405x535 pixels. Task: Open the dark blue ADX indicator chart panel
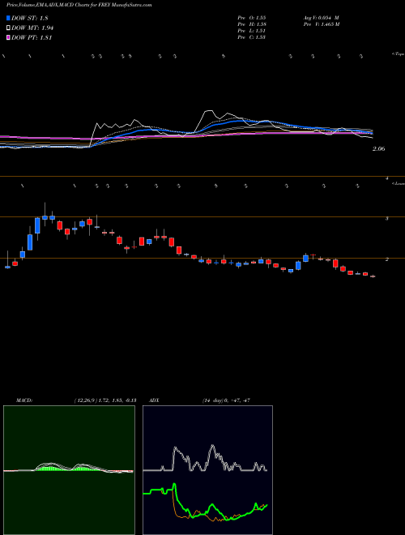pyautogui.click(x=207, y=470)
